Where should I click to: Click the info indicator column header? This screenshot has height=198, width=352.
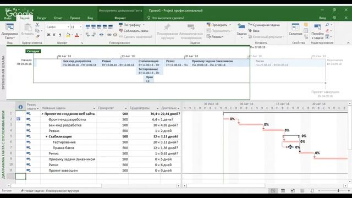coord(20,107)
